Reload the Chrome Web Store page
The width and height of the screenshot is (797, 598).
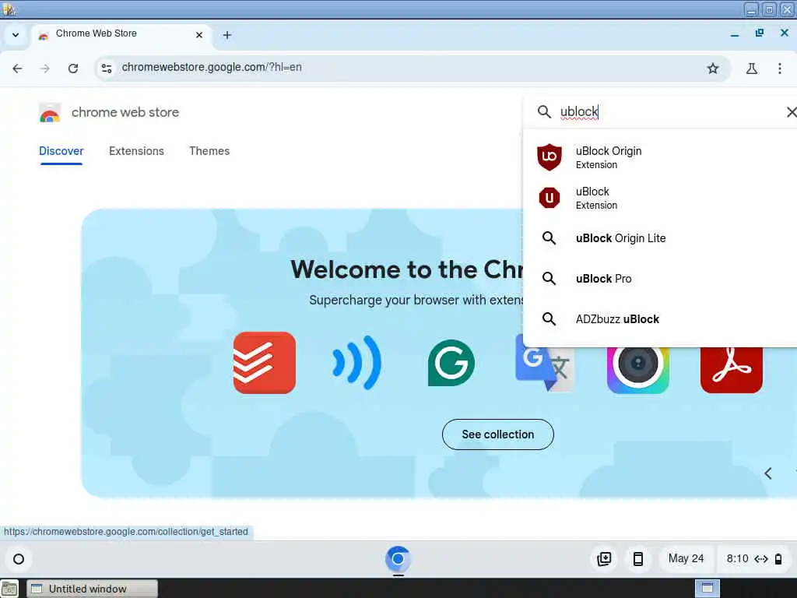tap(73, 69)
